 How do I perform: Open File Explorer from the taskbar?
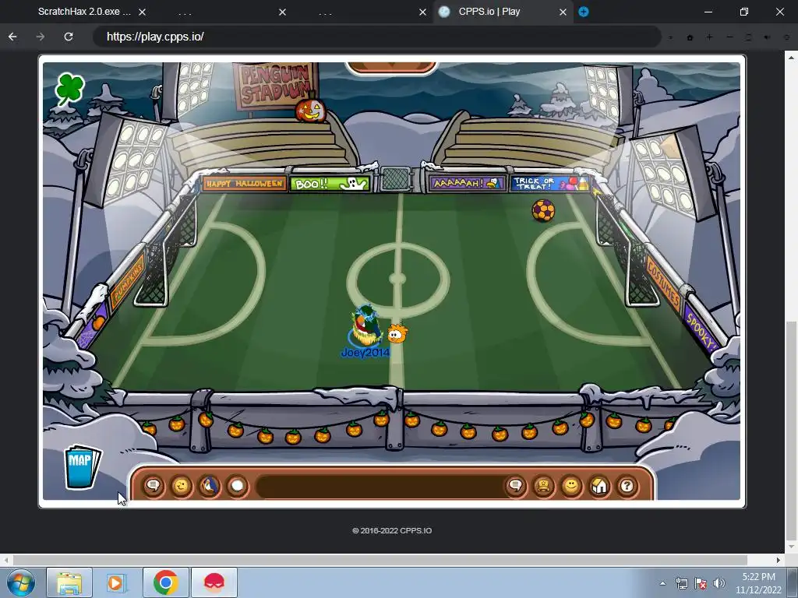click(x=69, y=582)
